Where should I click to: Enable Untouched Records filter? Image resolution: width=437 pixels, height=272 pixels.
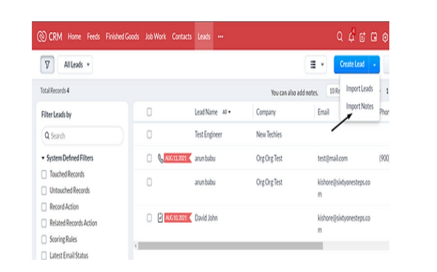[x=44, y=191]
